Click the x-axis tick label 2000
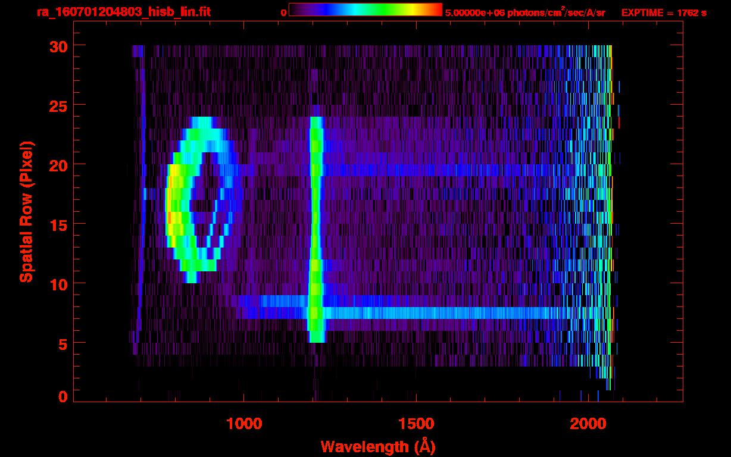This screenshot has height=457, width=731. coord(588,424)
